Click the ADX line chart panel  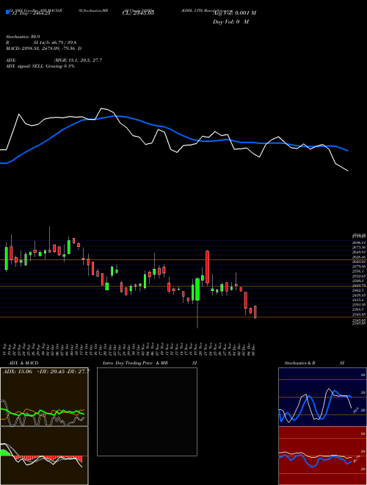[x=44, y=397]
